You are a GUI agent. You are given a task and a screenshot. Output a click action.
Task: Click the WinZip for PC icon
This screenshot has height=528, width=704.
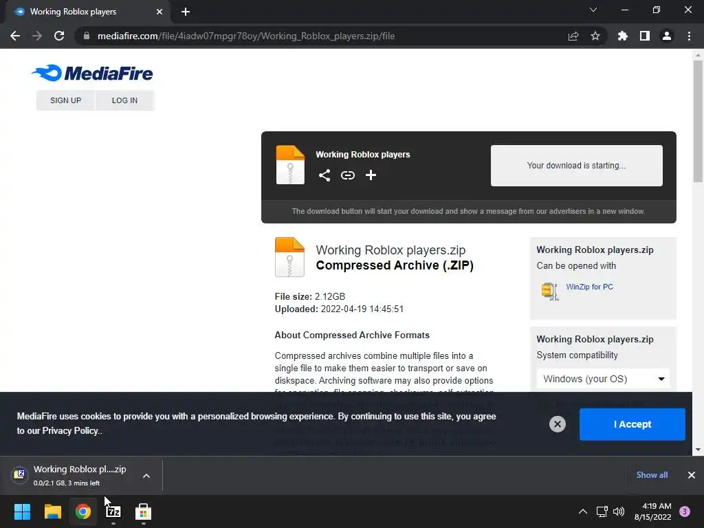pyautogui.click(x=549, y=291)
